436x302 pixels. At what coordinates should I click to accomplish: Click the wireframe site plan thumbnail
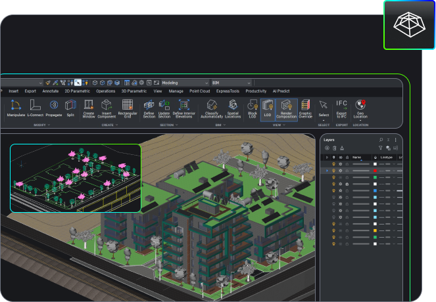pyautogui.click(x=76, y=178)
